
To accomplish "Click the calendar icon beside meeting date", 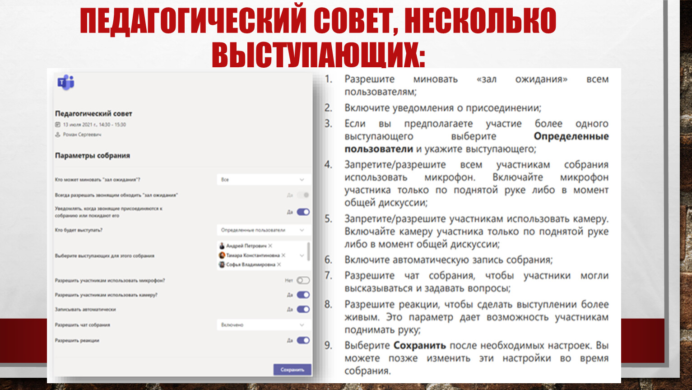I will point(58,125).
